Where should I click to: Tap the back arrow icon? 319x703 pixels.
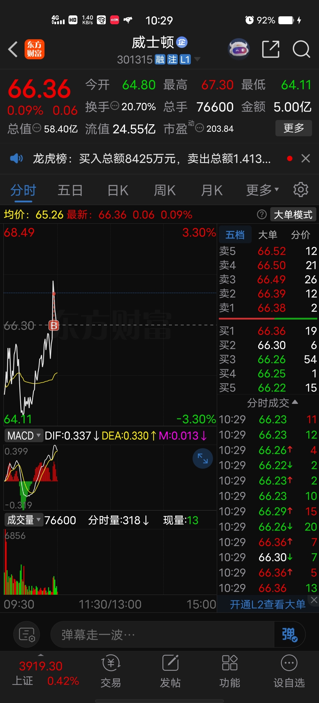13,49
